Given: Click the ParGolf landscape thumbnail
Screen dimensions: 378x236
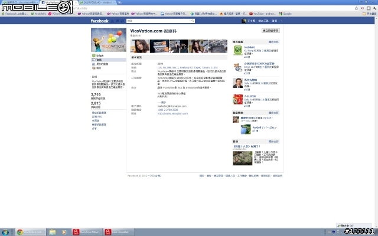Looking at the screenshot, I should click(x=246, y=129).
